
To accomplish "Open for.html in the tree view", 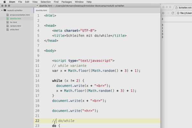I will click(13, 22).
